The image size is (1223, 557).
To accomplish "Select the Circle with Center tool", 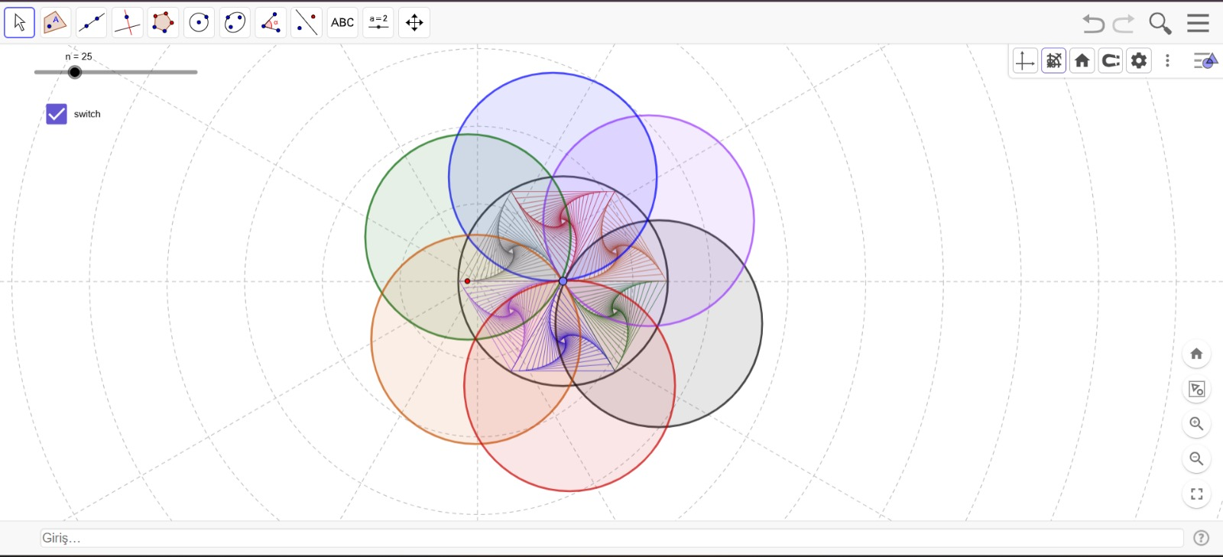I will (x=199, y=23).
